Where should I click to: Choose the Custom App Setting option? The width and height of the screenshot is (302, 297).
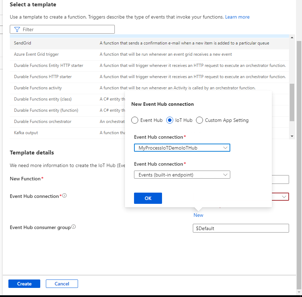click(x=199, y=120)
